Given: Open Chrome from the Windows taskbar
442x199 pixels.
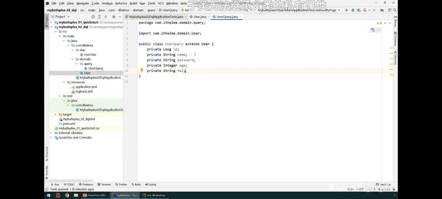Looking at the screenshot, I should [x=67, y=195].
